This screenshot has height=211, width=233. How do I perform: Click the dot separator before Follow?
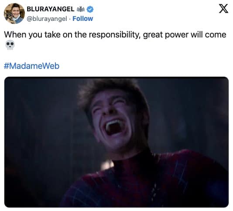69,19
